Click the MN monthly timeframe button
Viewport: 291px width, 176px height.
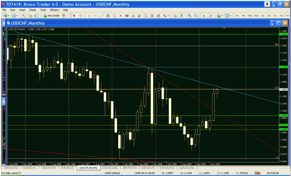[288, 16]
